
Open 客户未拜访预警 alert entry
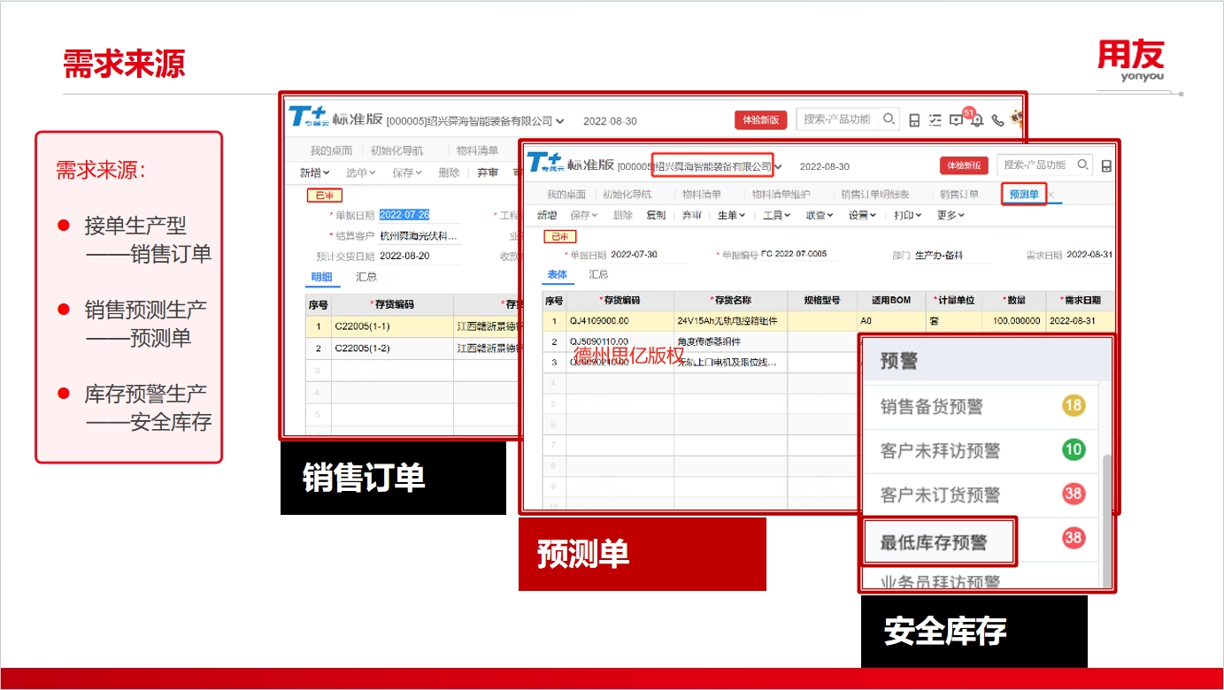click(940, 450)
